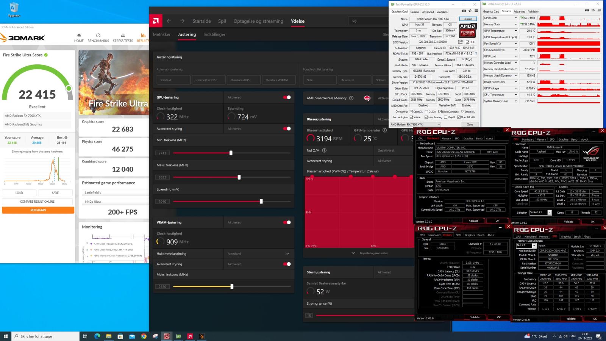Click BIOS share/export icon in GPU-Z

tap(461, 42)
